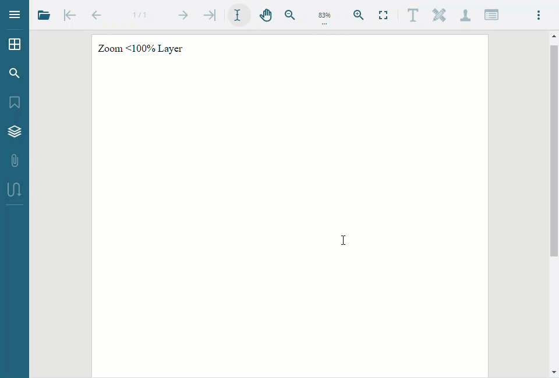This screenshot has width=559, height=378.
Task: Click the zoom in magnifier
Action: (x=358, y=15)
